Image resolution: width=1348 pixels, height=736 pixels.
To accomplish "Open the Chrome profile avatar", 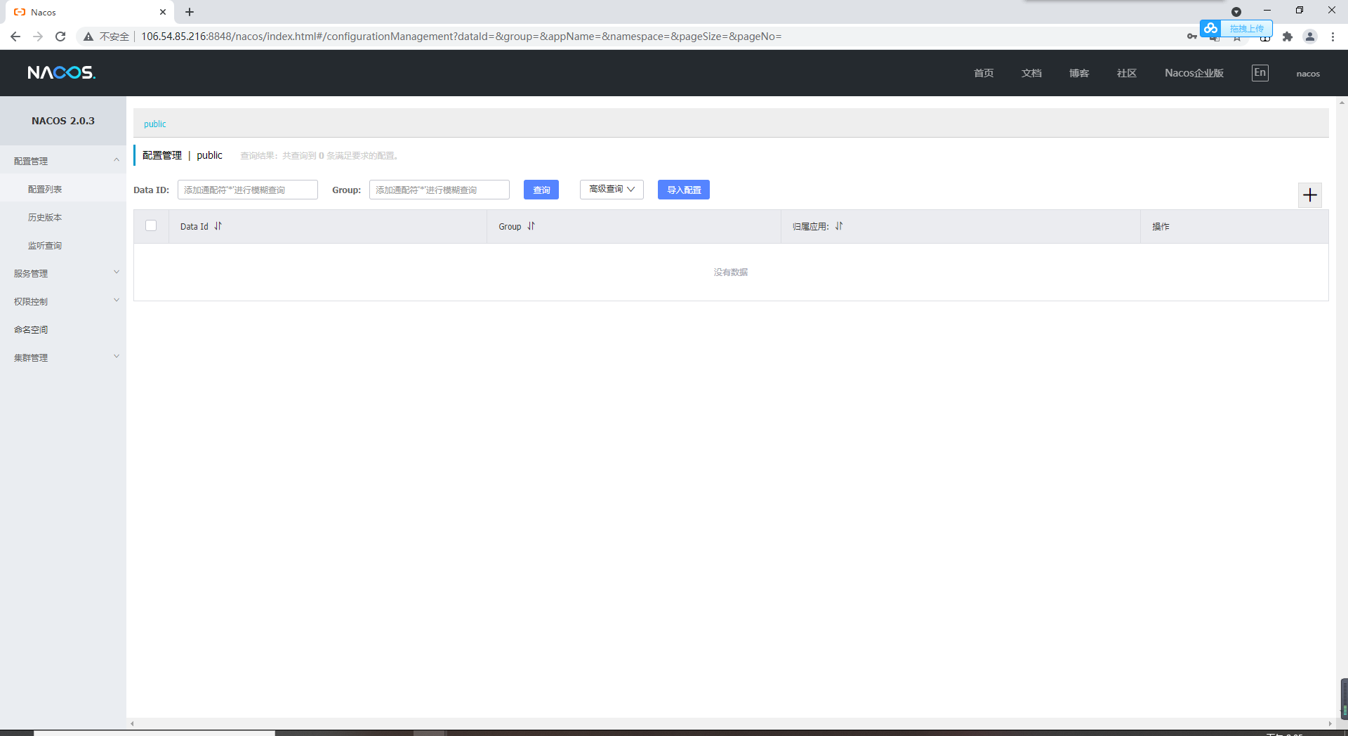I will coord(1310,37).
